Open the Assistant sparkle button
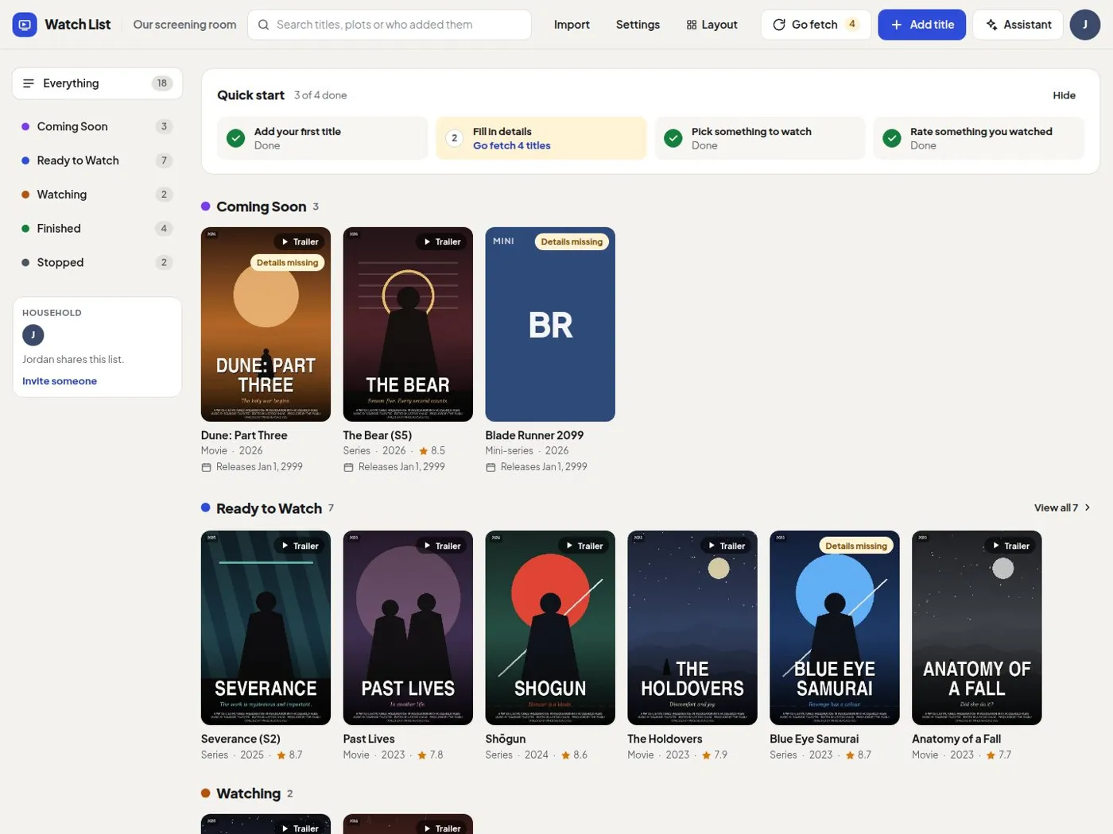 (1018, 25)
